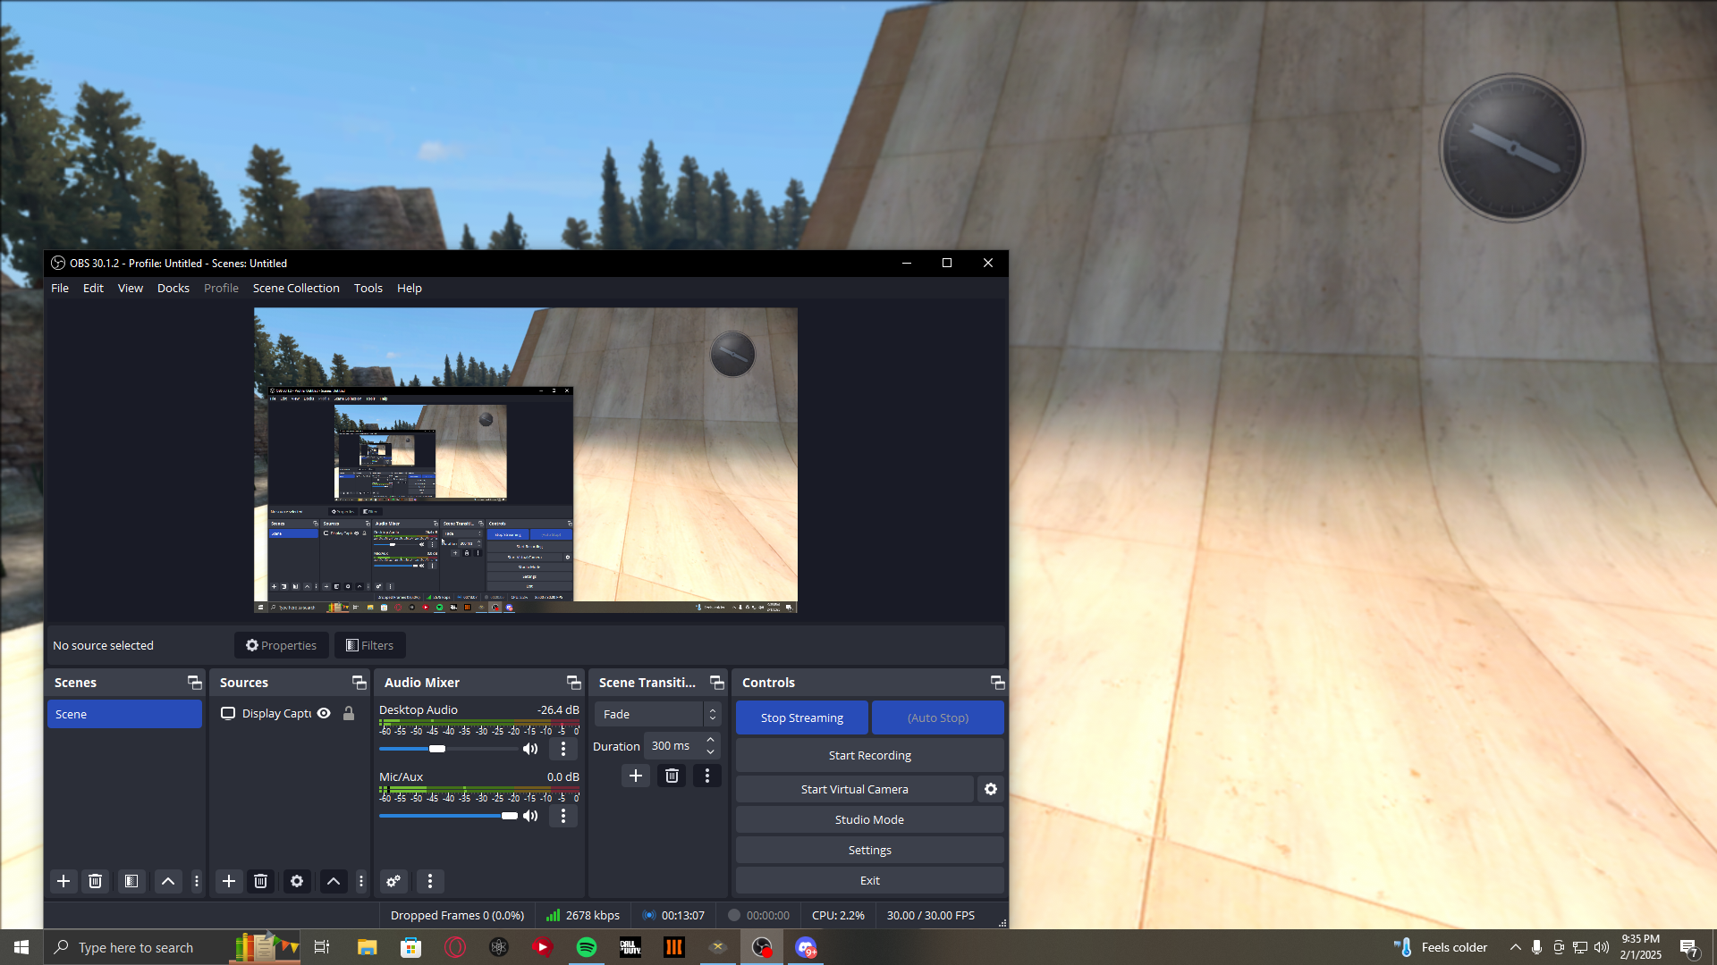Hide the Display Capture source via eye icon
Image resolution: width=1717 pixels, height=965 pixels.
pyautogui.click(x=324, y=713)
